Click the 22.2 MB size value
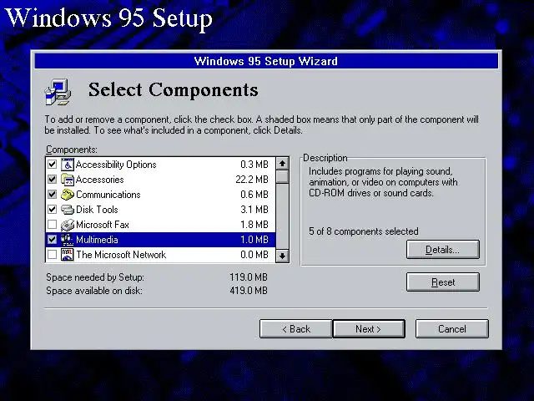This screenshot has height=401, width=534. [x=252, y=180]
